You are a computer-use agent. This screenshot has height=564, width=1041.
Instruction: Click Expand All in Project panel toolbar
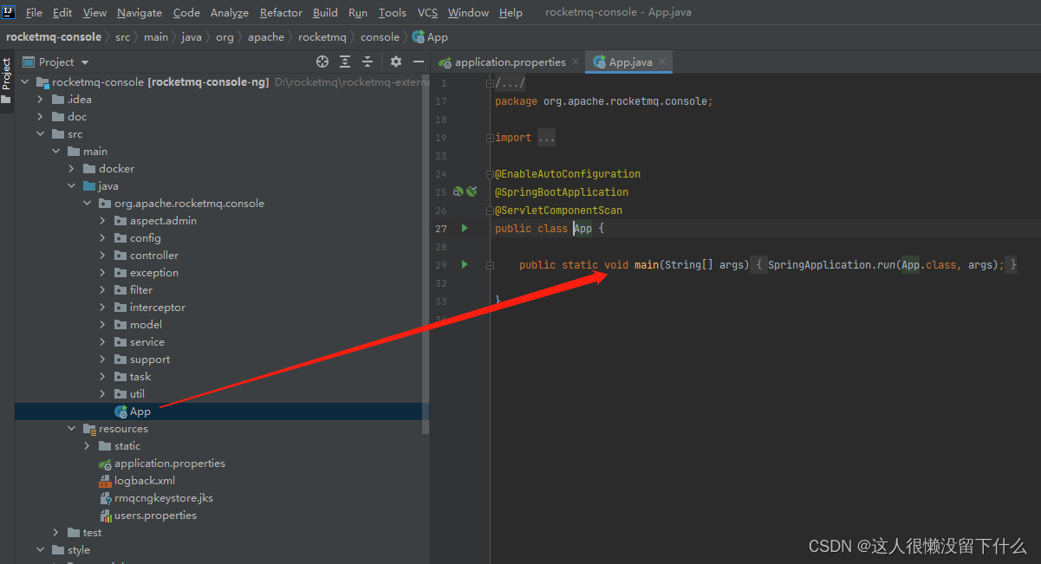(345, 62)
